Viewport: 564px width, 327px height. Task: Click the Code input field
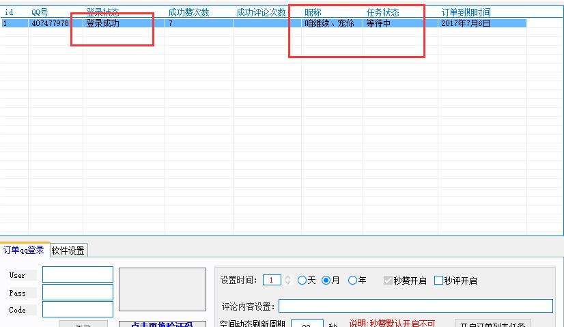coord(77,310)
